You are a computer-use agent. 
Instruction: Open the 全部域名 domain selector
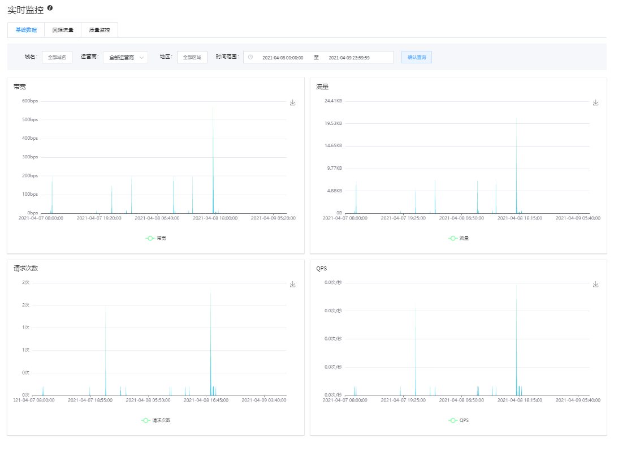(x=57, y=57)
